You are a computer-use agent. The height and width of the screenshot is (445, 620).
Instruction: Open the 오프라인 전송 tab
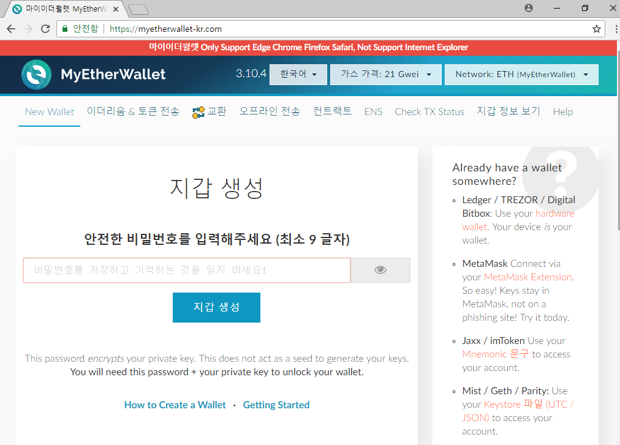click(270, 111)
